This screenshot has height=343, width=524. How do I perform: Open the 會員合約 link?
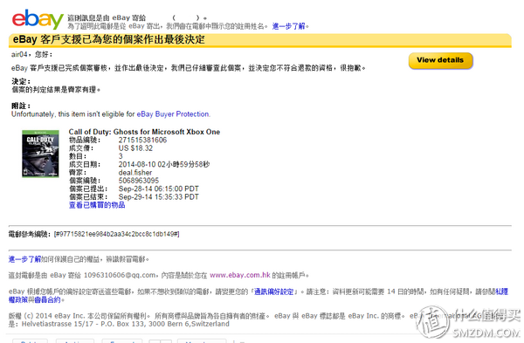pos(47,299)
